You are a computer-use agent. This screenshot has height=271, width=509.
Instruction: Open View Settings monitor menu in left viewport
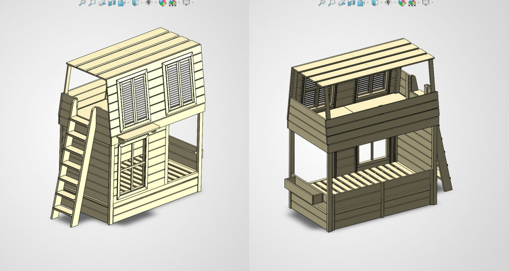point(186,3)
